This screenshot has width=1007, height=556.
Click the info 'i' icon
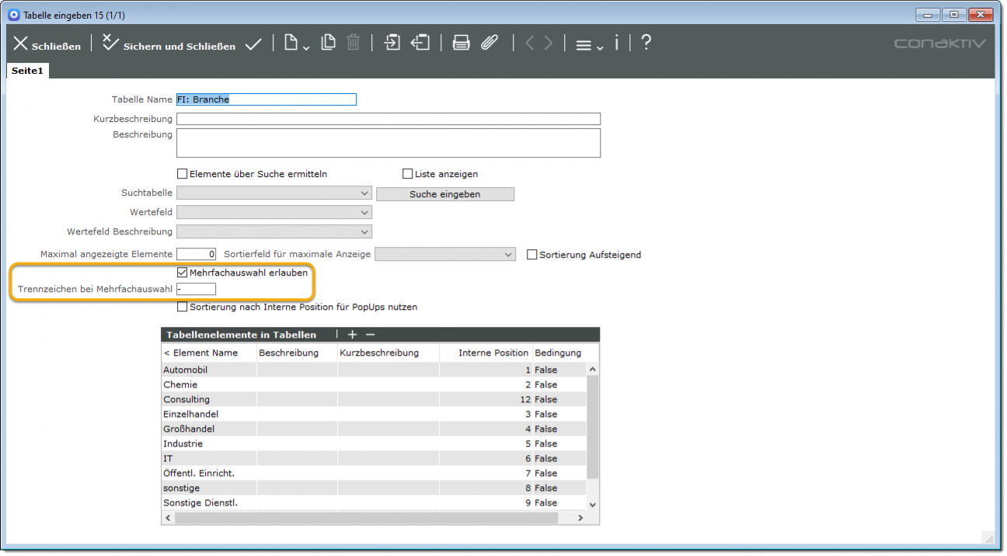[617, 43]
